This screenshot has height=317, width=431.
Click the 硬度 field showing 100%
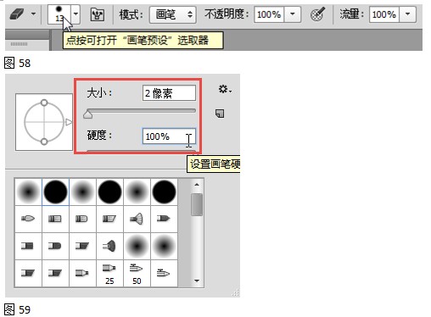point(169,136)
